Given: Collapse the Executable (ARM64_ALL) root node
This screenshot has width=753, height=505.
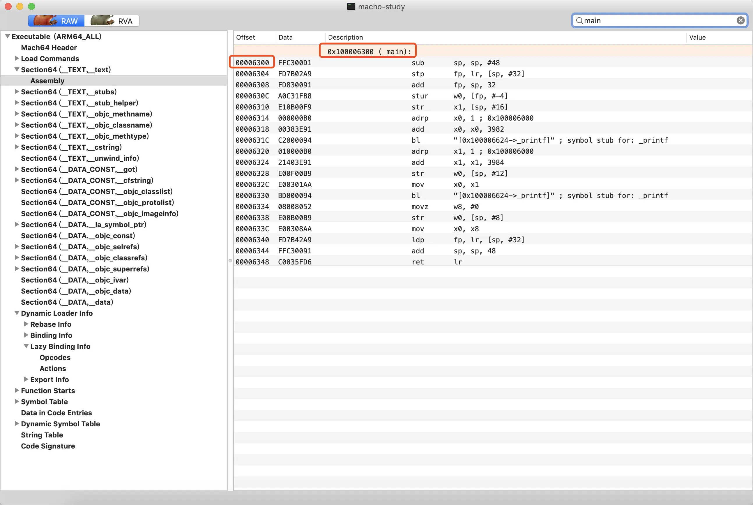Looking at the screenshot, I should tap(7, 36).
